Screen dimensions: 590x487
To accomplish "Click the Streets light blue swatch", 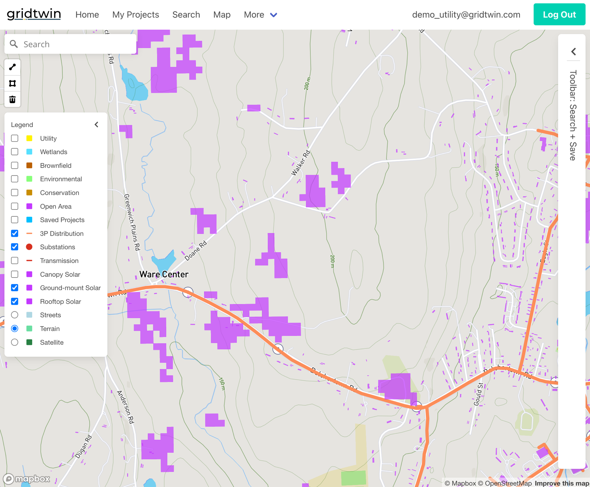I will coord(29,315).
